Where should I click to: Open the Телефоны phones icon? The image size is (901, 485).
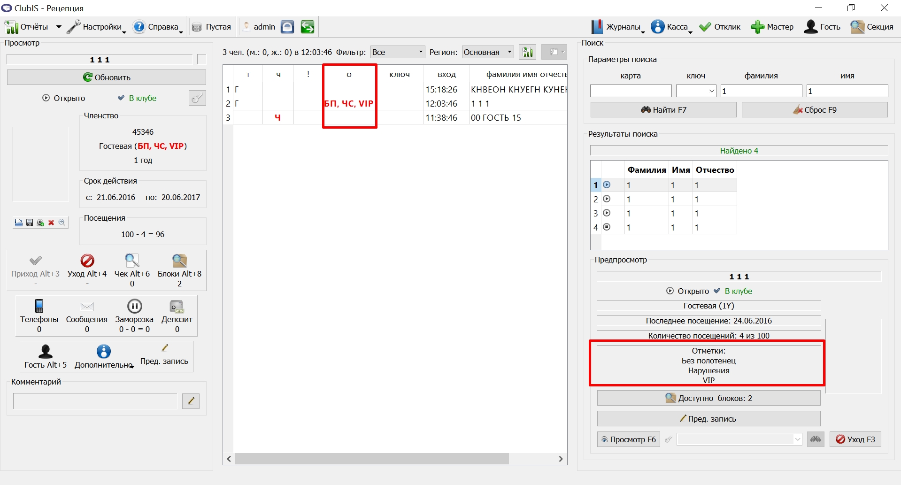pos(39,306)
